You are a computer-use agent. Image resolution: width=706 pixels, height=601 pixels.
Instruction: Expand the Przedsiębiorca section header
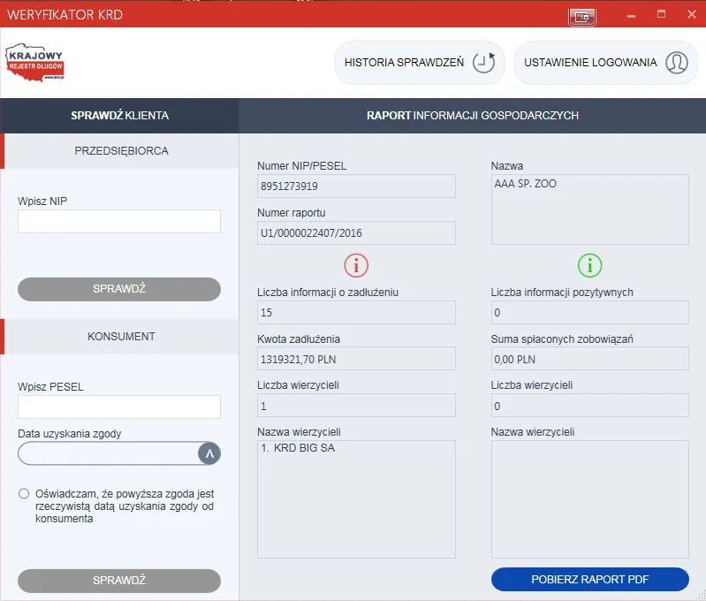click(x=121, y=150)
